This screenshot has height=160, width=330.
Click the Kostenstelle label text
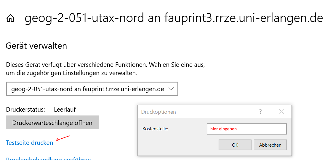(155, 129)
